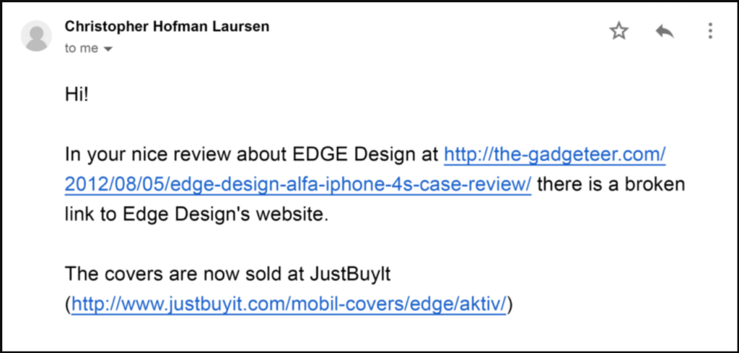Click the 'Hi!' greeting line
The image size is (739, 353).
(76, 95)
